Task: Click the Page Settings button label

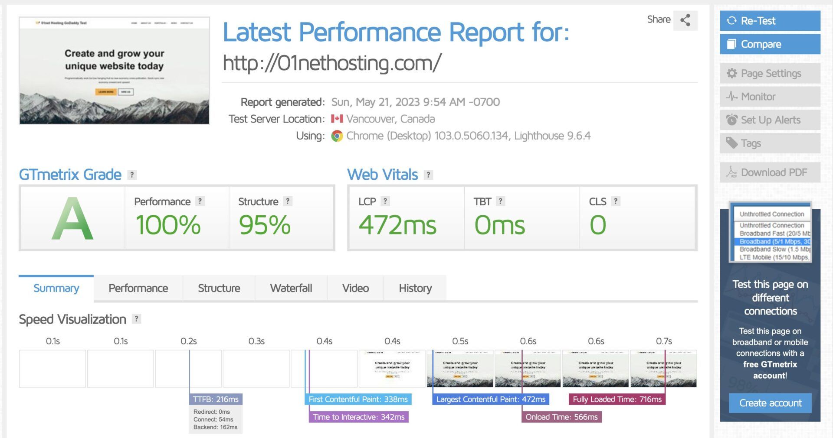Action: point(771,74)
